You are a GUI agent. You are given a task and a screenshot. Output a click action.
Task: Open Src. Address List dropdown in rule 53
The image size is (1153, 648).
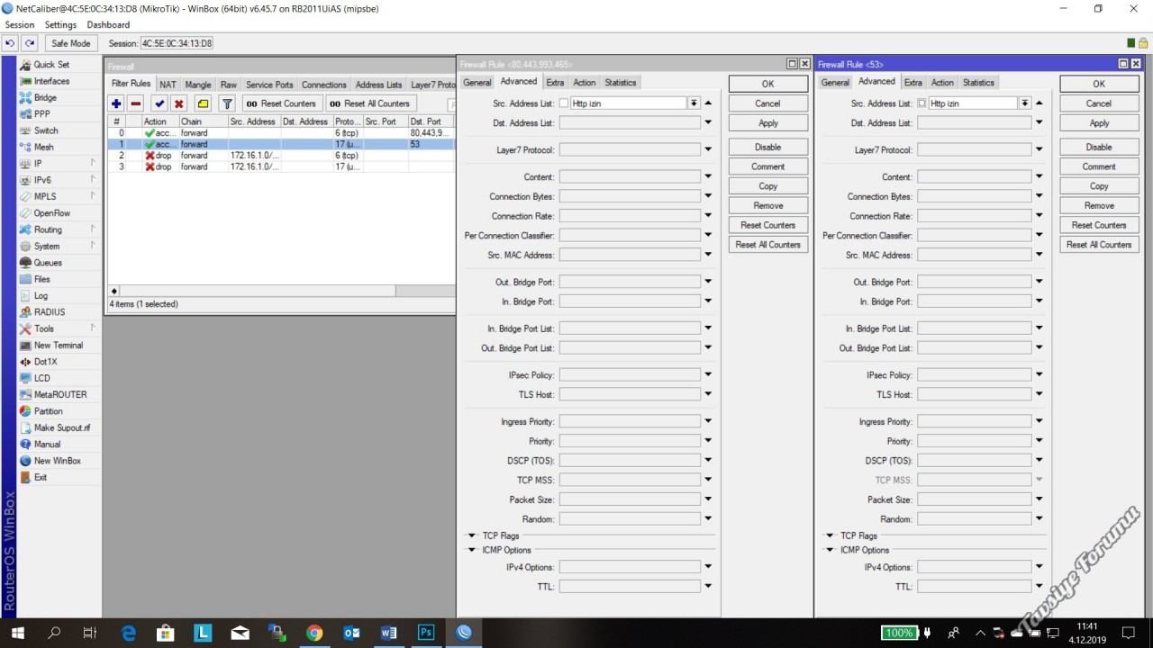click(x=1025, y=103)
